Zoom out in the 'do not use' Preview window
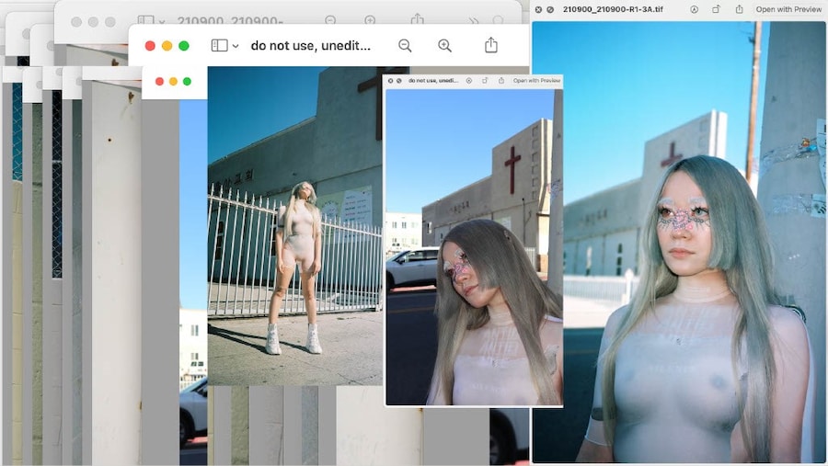This screenshot has width=828, height=466. tap(405, 45)
